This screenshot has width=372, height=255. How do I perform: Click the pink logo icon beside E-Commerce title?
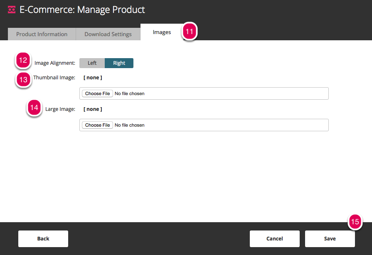tap(12, 10)
